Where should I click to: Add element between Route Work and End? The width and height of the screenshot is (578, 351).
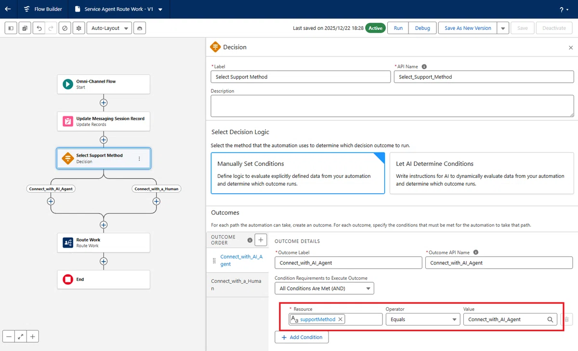tap(104, 261)
